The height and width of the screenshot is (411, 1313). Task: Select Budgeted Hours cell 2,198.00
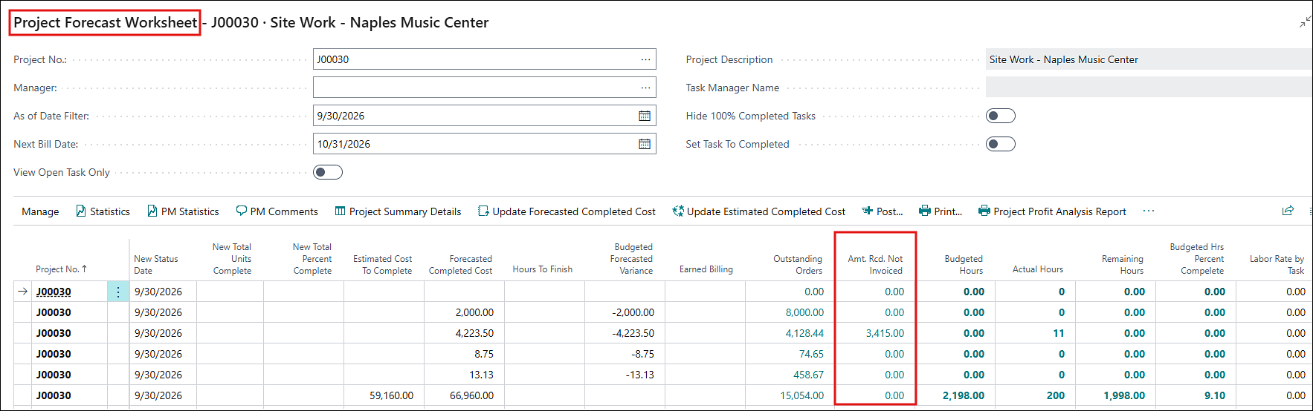coord(964,395)
